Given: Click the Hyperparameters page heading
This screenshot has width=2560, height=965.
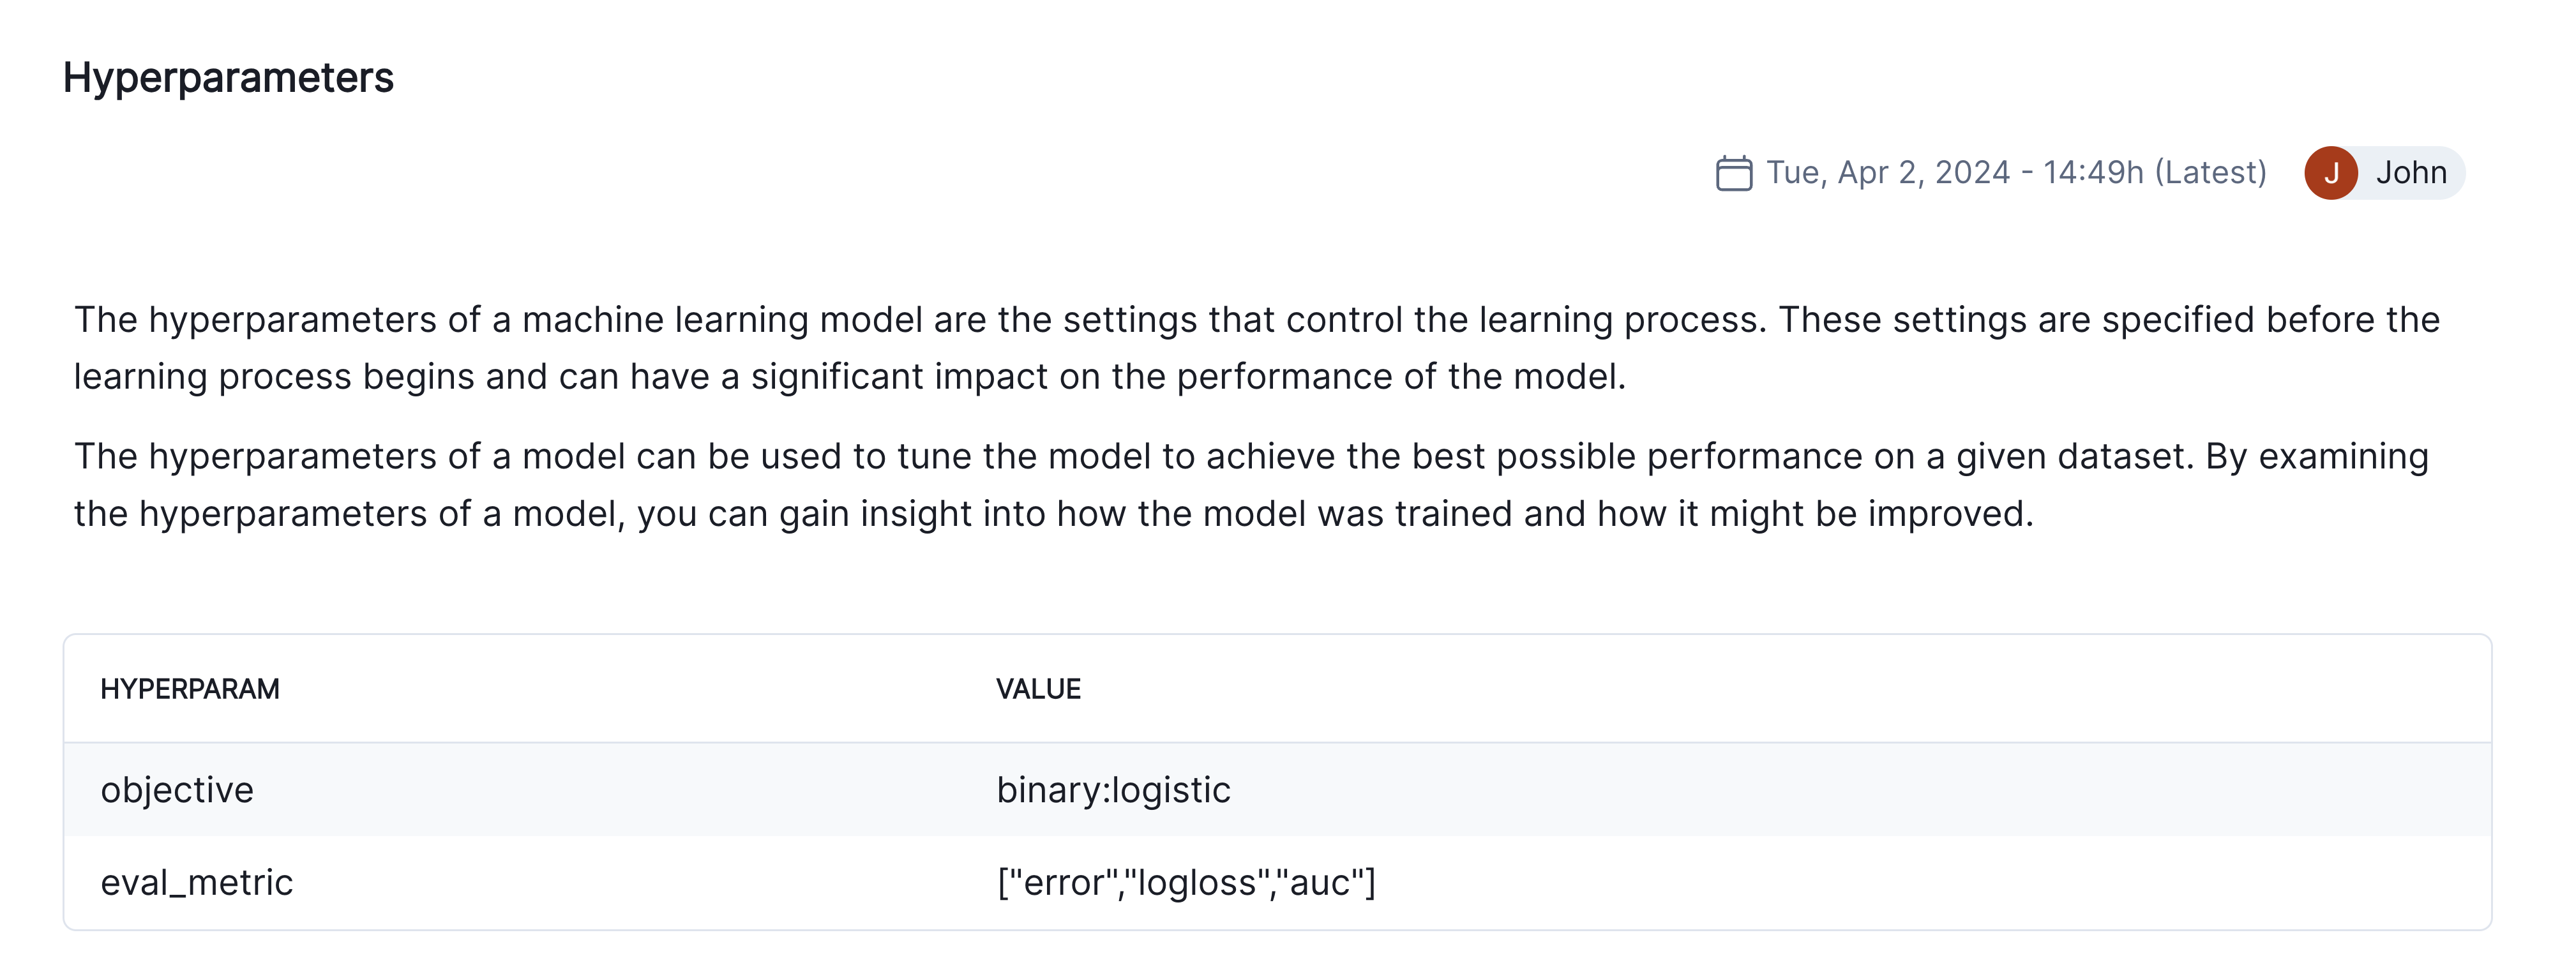Looking at the screenshot, I should tap(229, 77).
